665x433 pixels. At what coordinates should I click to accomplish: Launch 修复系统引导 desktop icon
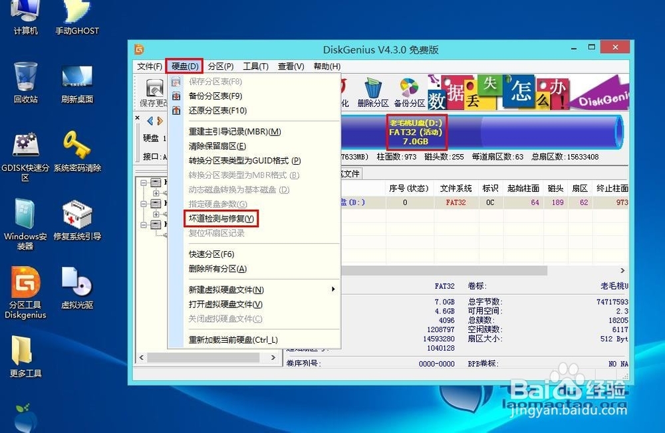[x=77, y=220]
